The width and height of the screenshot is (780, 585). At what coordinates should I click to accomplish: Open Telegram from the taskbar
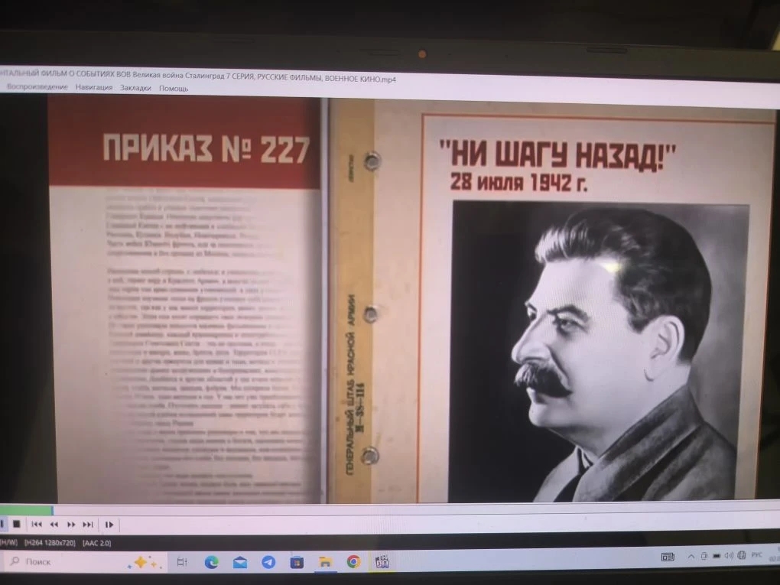268,562
